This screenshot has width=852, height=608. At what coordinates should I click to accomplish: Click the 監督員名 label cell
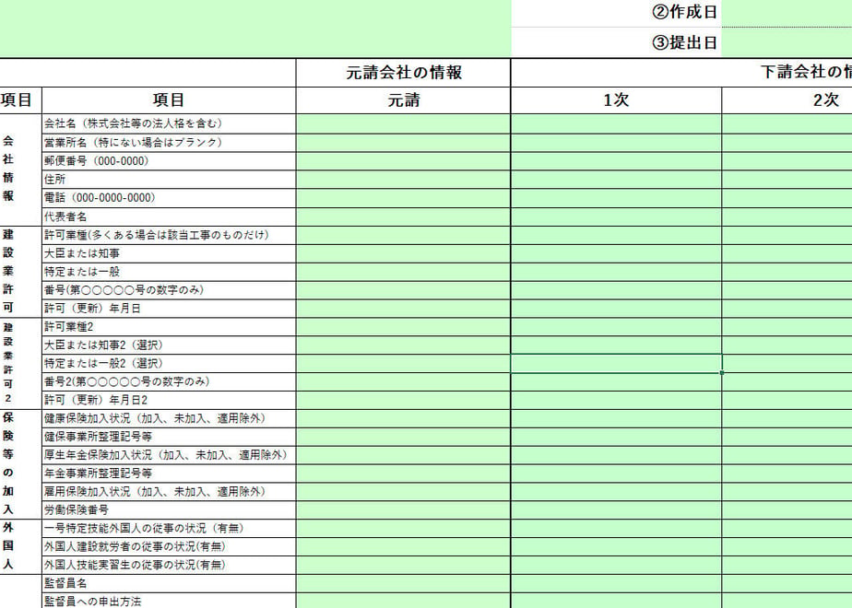(x=169, y=583)
